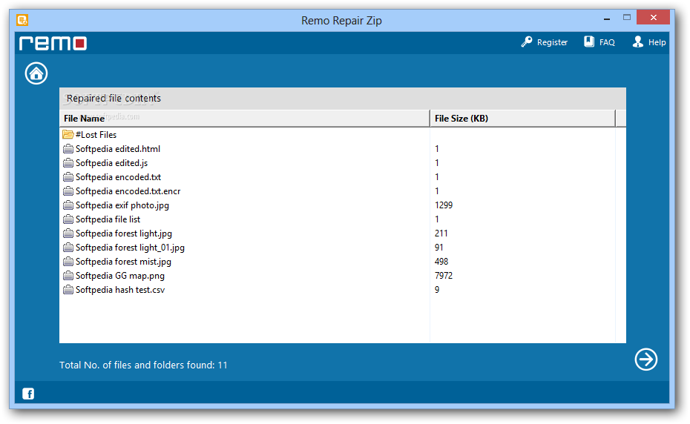
Task: Click icon of Softpedia forest light_01.jpg
Action: pyautogui.click(x=68, y=248)
